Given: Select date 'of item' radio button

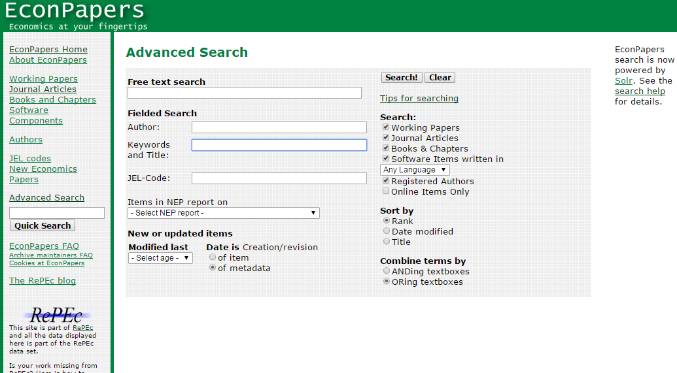Looking at the screenshot, I should (213, 257).
